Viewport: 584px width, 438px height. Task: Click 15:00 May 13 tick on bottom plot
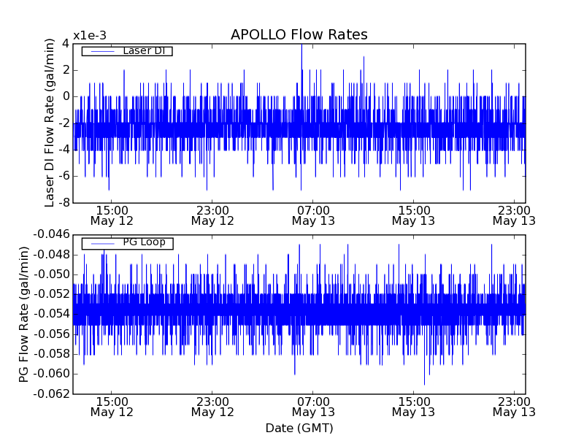click(x=413, y=407)
